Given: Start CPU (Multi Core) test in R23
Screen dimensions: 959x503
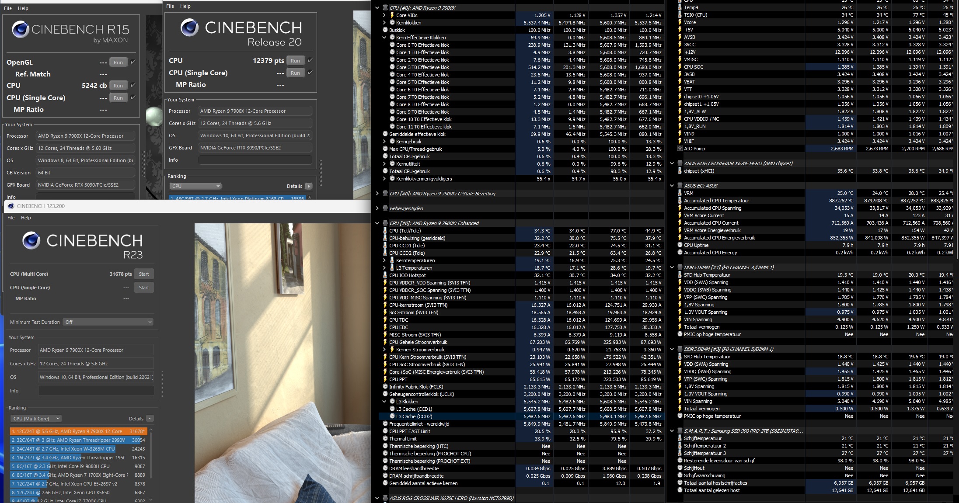Looking at the screenshot, I should pyautogui.click(x=144, y=274).
